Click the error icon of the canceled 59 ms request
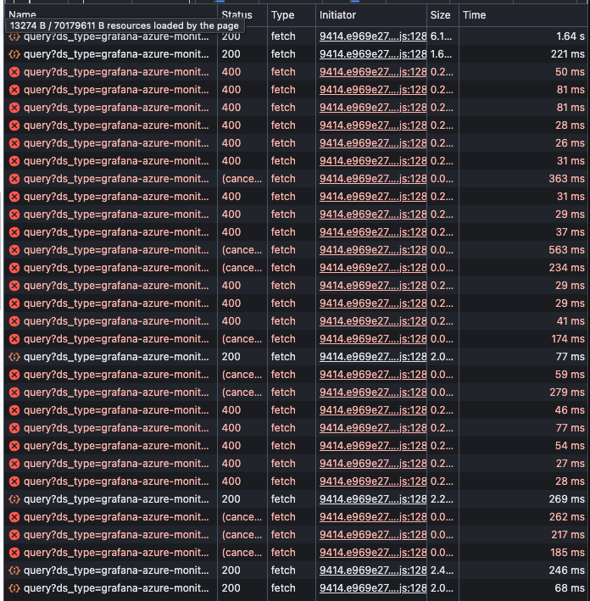The height and width of the screenshot is (601, 590). click(14, 375)
